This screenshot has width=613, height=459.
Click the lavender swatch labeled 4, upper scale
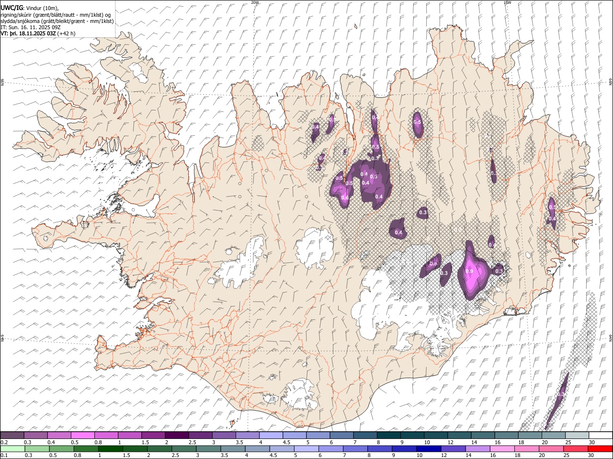tap(271, 435)
